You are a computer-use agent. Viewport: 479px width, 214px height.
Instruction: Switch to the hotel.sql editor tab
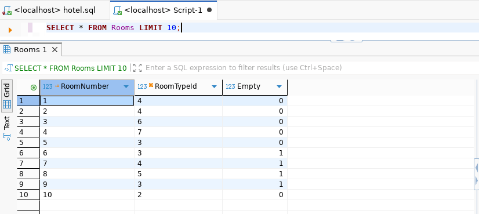pos(55,10)
